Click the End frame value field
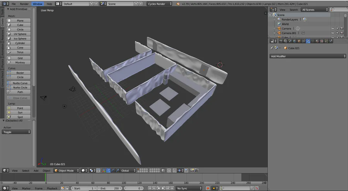 pyautogui.click(x=109, y=188)
